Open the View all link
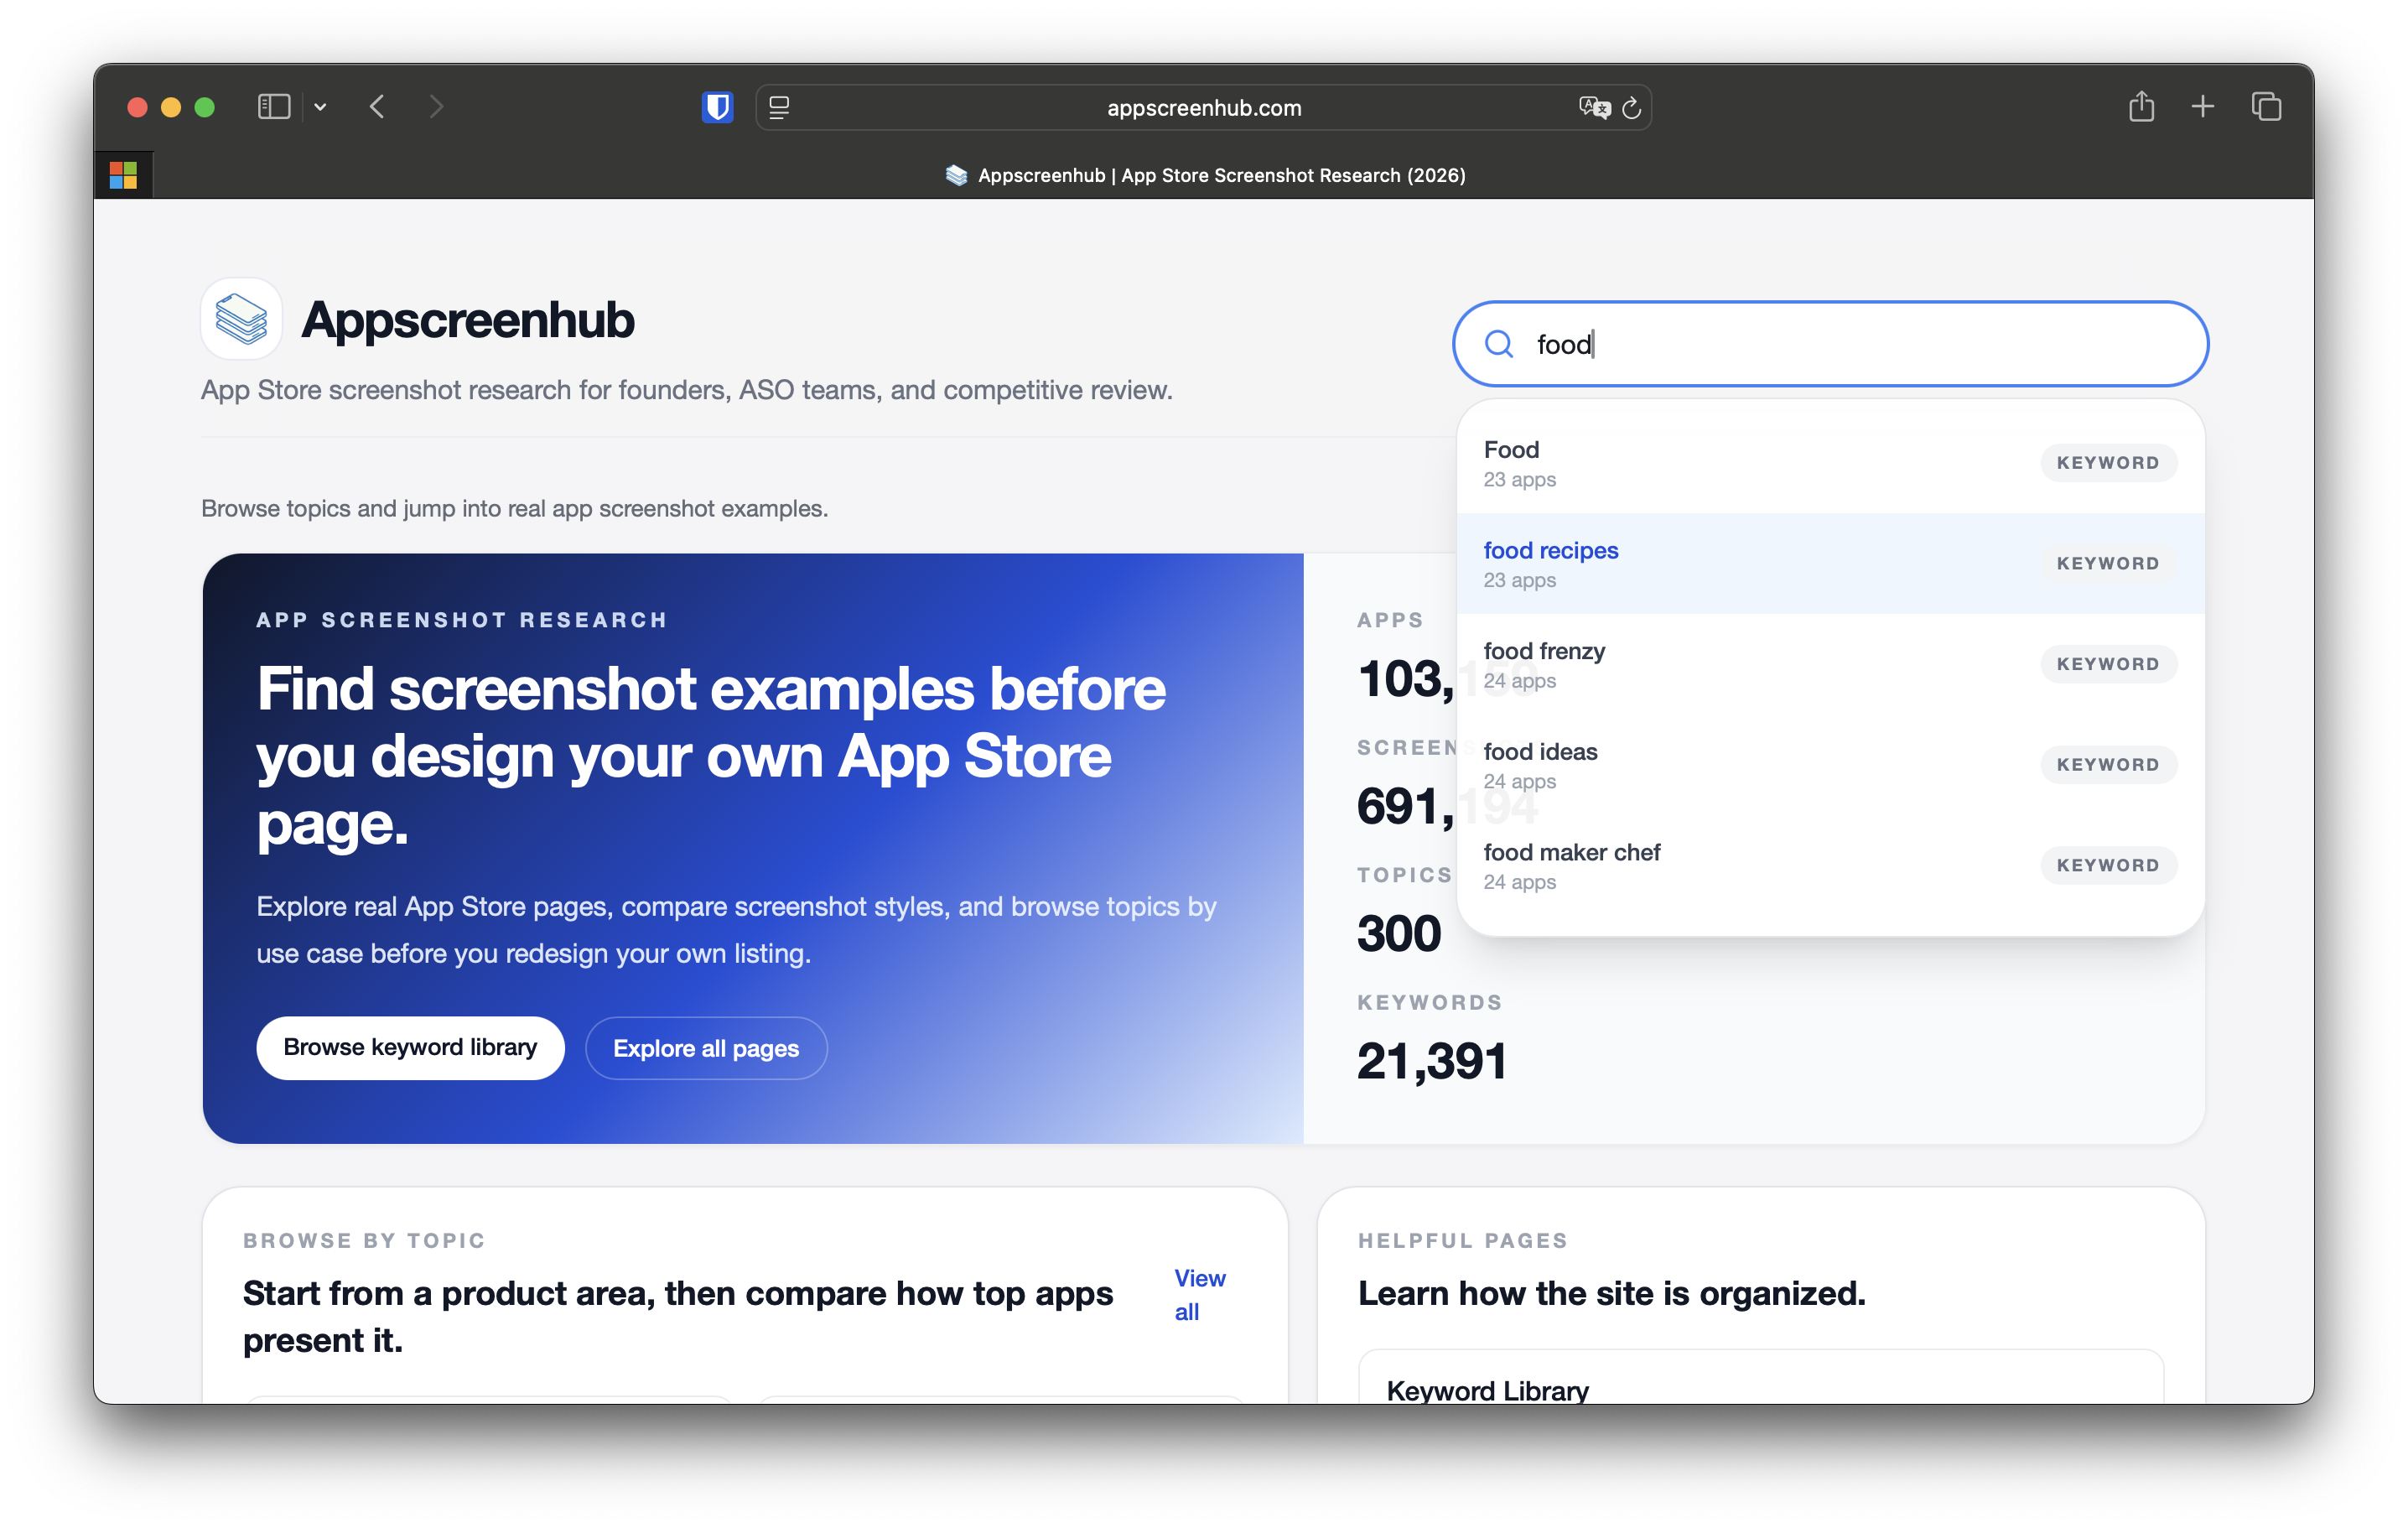The image size is (2408, 1528). [1198, 1294]
